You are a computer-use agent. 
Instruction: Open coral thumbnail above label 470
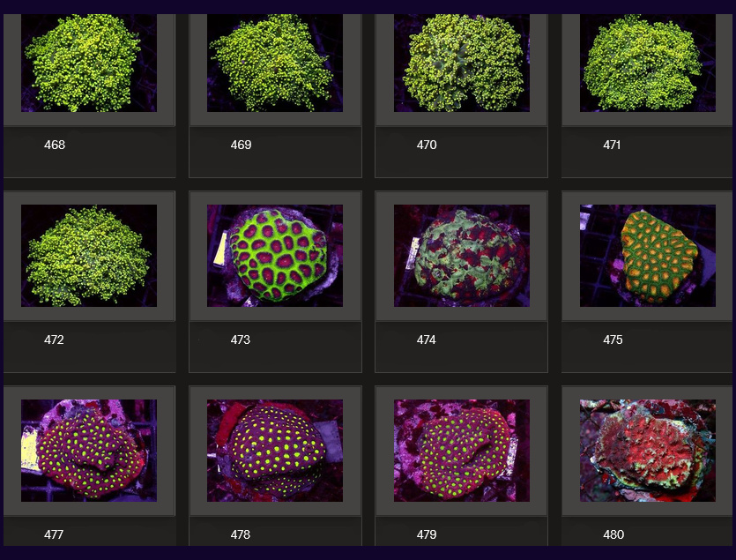pyautogui.click(x=461, y=63)
